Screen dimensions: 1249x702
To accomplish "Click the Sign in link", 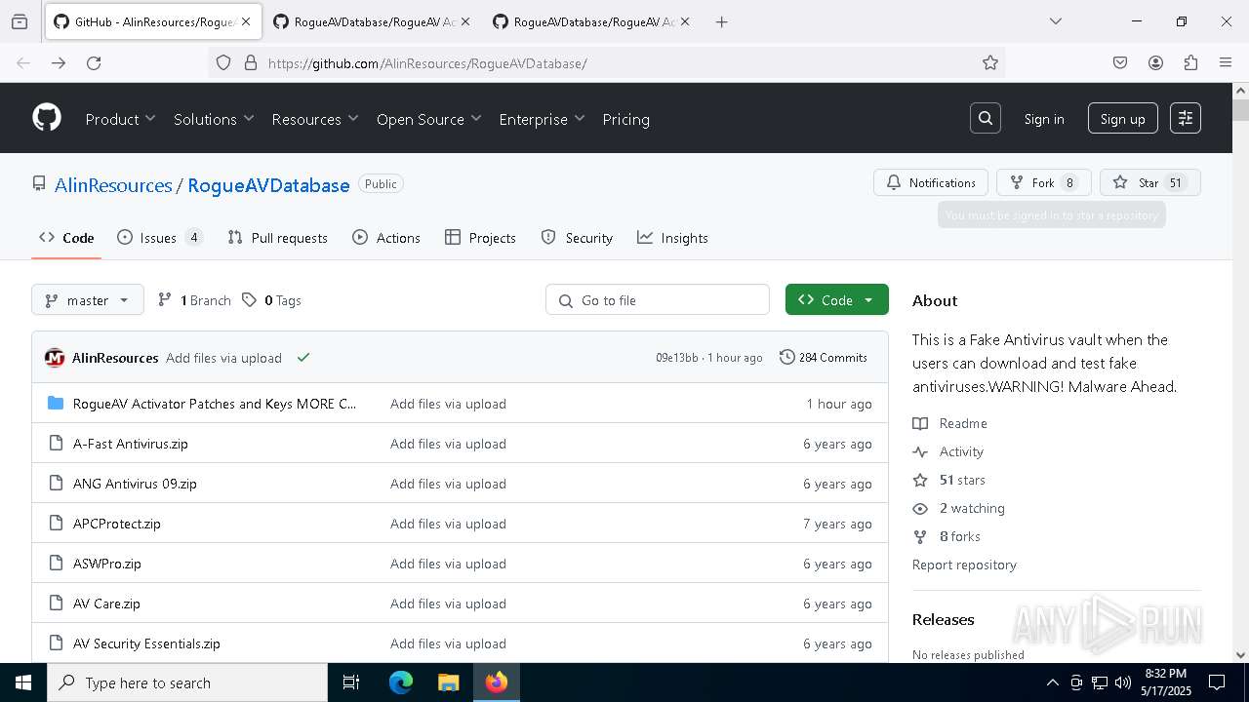I will (1044, 119).
